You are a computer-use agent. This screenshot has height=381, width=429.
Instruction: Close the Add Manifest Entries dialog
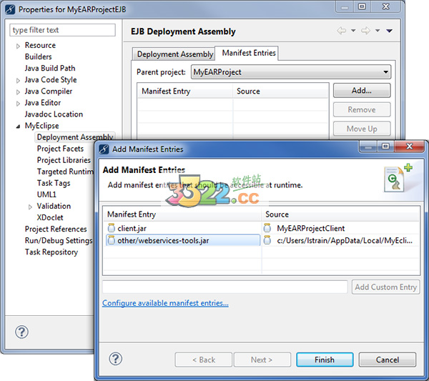(x=409, y=147)
